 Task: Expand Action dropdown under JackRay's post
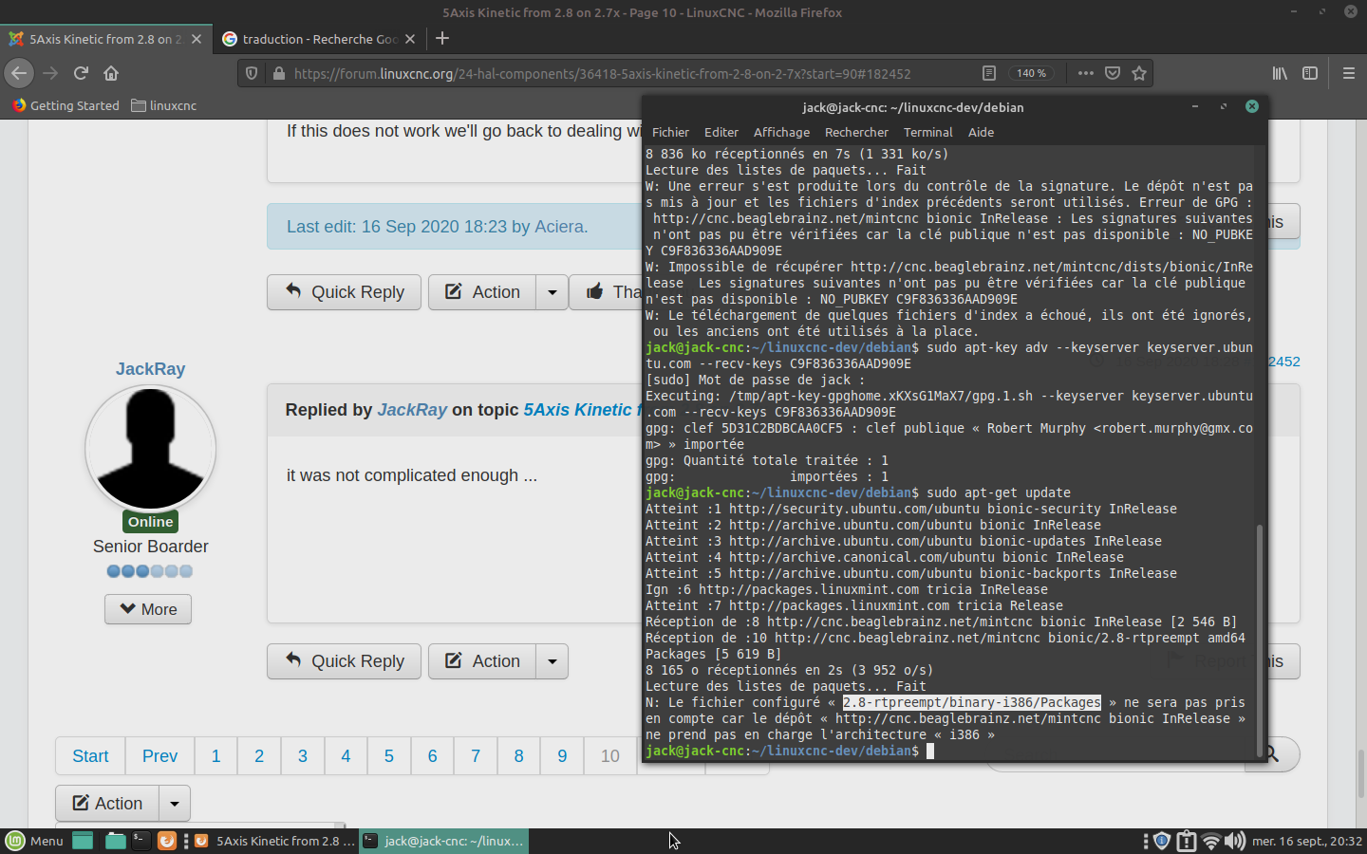[552, 661]
